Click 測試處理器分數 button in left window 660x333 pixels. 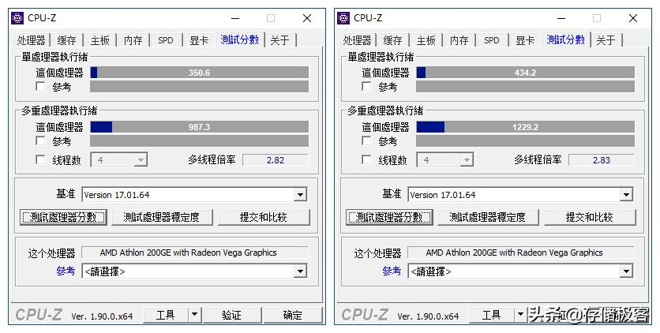tap(63, 217)
